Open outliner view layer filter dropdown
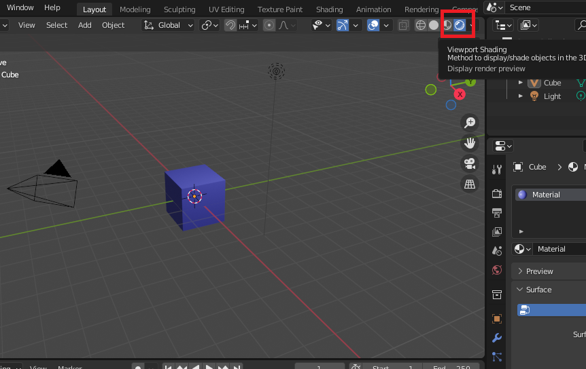This screenshot has width=586, height=369. coord(528,25)
